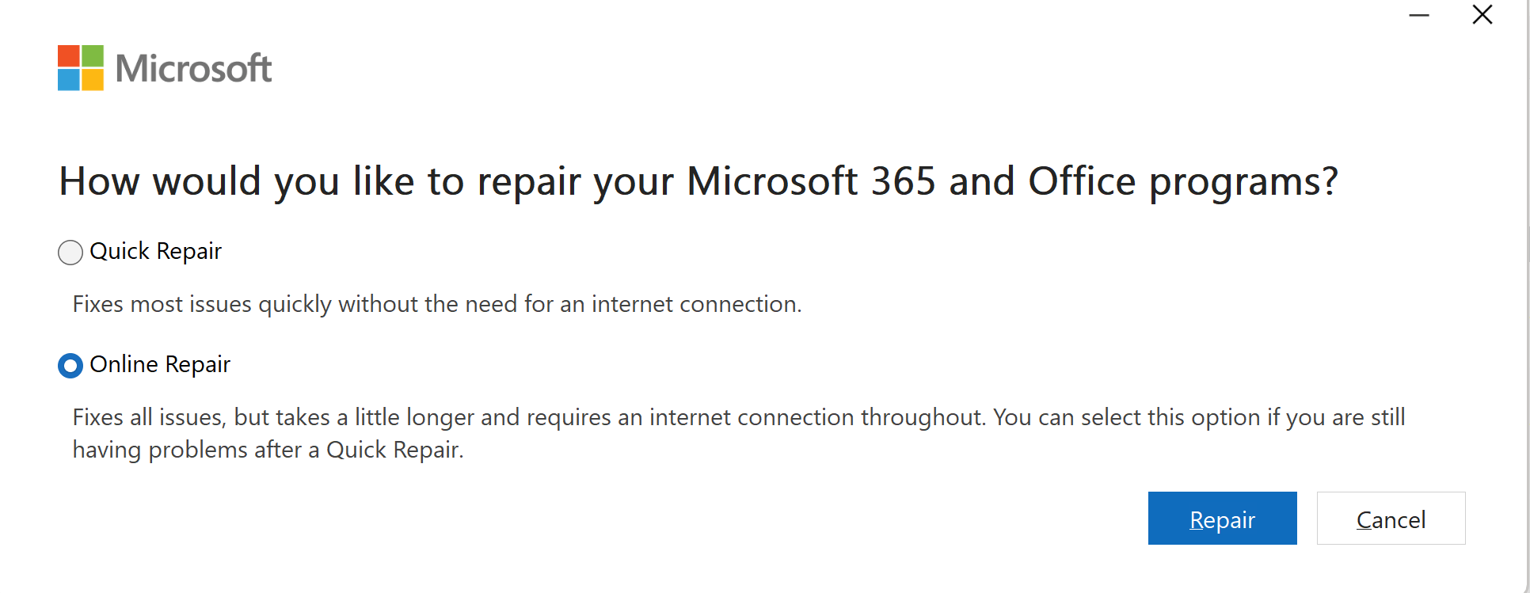Minimize the repair dialog window
Screen dimensions: 1530x593
point(1419,15)
